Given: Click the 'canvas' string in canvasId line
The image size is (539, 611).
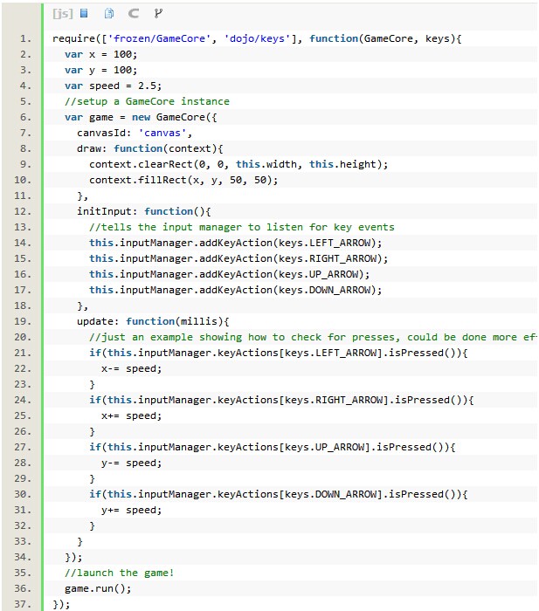Looking at the screenshot, I should coord(164,133).
